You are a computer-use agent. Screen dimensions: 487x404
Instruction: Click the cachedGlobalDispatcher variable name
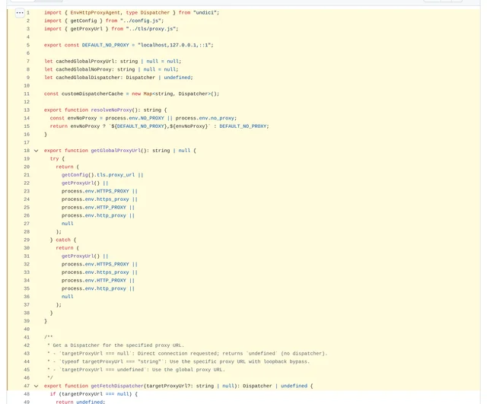pyautogui.click(x=88, y=78)
